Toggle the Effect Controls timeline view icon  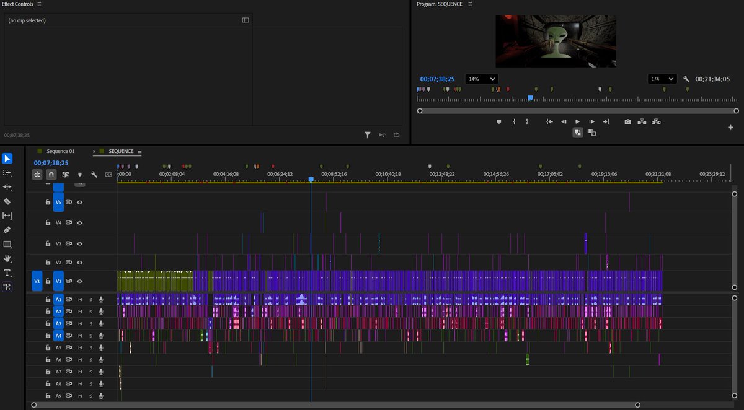coord(246,20)
